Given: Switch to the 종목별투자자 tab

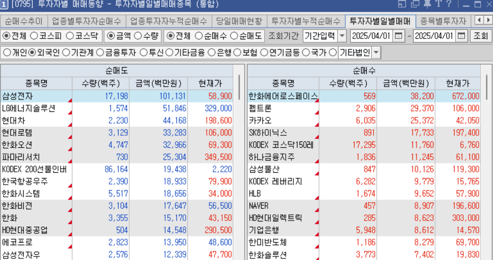Looking at the screenshot, I should pos(443,21).
